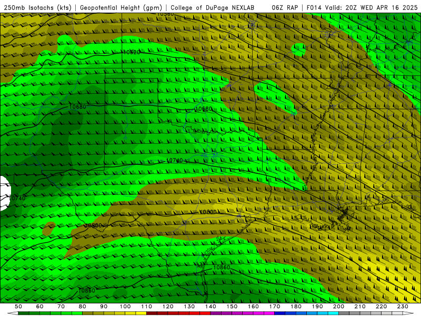Click the 110 value on the color scale

click(x=146, y=307)
